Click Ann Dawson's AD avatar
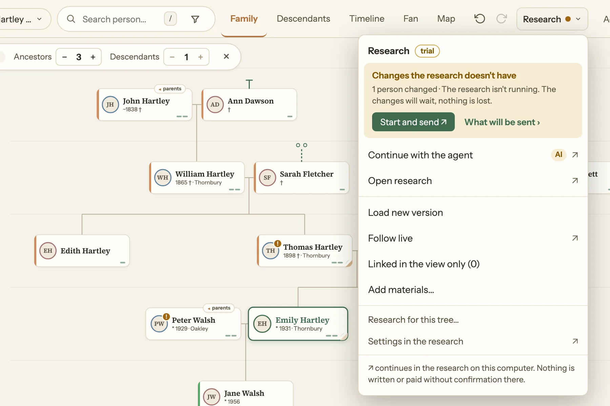Image resolution: width=610 pixels, height=406 pixels. [x=215, y=105]
